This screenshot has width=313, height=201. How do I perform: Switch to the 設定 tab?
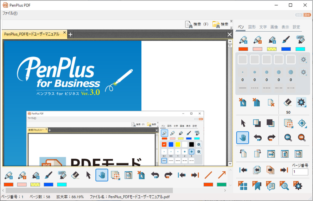click(296, 27)
